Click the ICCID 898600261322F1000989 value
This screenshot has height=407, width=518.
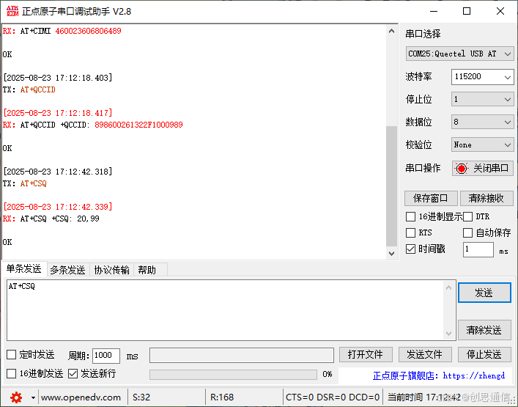pos(138,125)
